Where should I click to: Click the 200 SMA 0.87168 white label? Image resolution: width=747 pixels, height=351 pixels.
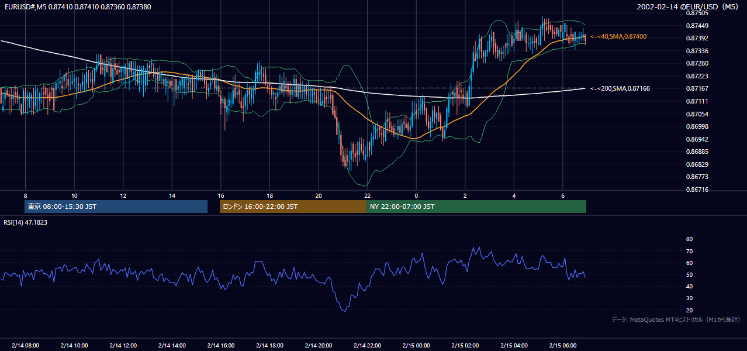(x=620, y=88)
